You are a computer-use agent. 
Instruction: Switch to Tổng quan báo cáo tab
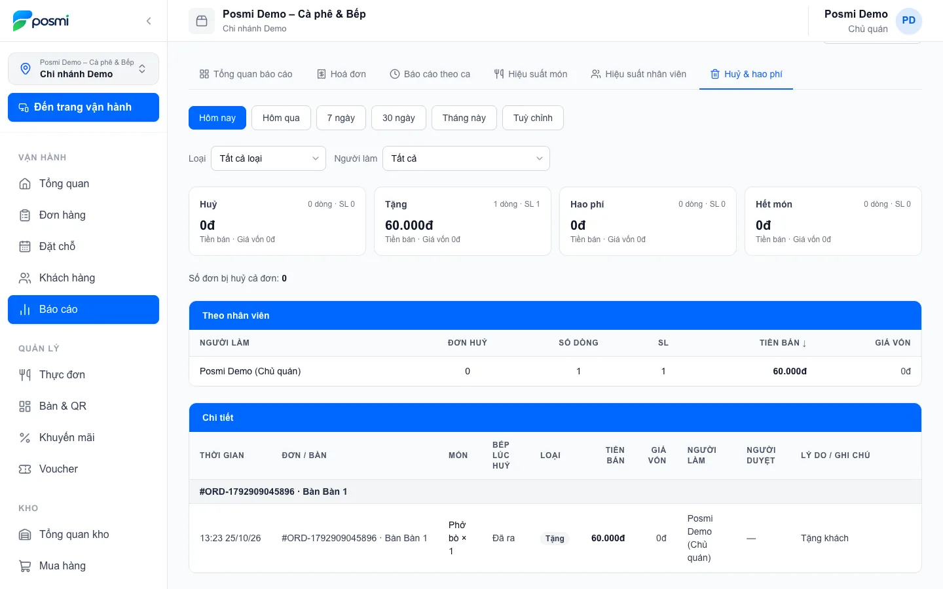(246, 74)
